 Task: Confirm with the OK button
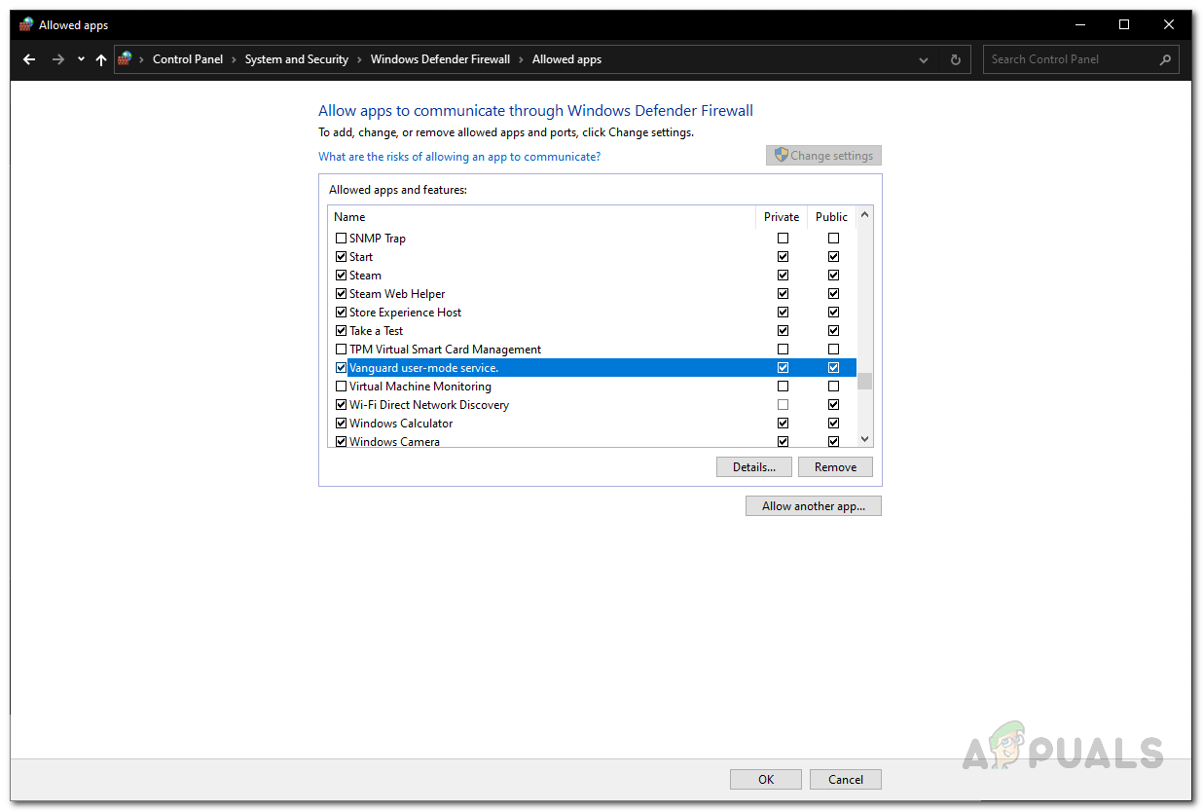766,779
